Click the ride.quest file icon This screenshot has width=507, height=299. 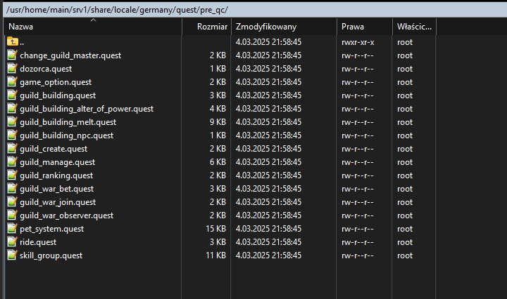point(12,242)
